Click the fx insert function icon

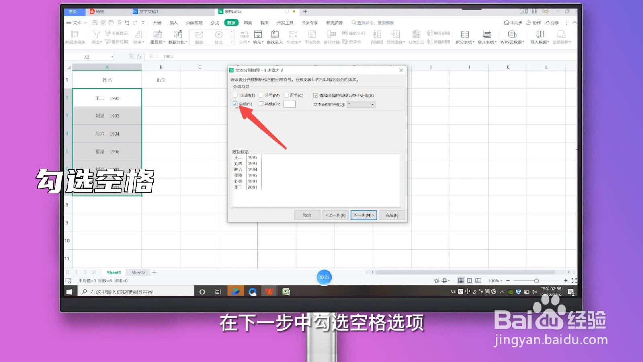pos(139,57)
